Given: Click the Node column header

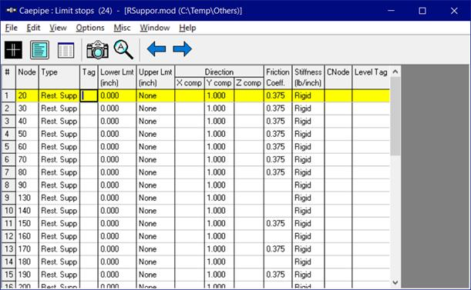Looking at the screenshot, I should click(27, 77).
